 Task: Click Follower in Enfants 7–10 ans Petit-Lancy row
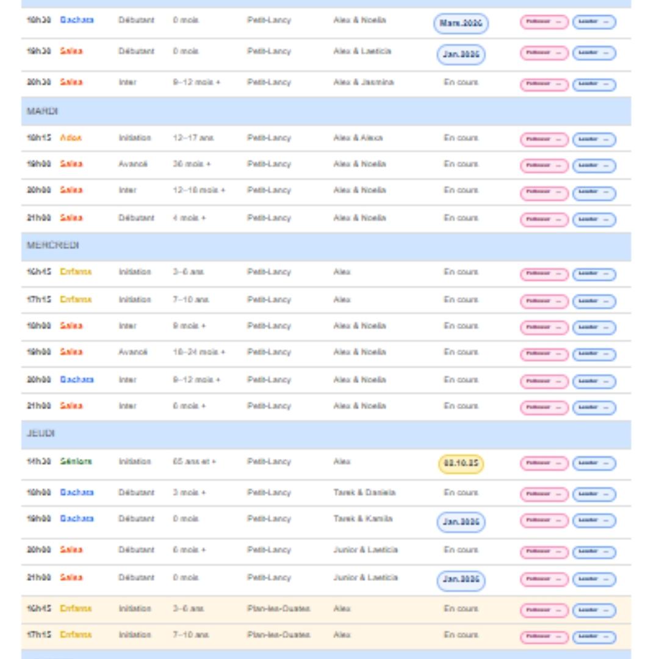coord(544,301)
